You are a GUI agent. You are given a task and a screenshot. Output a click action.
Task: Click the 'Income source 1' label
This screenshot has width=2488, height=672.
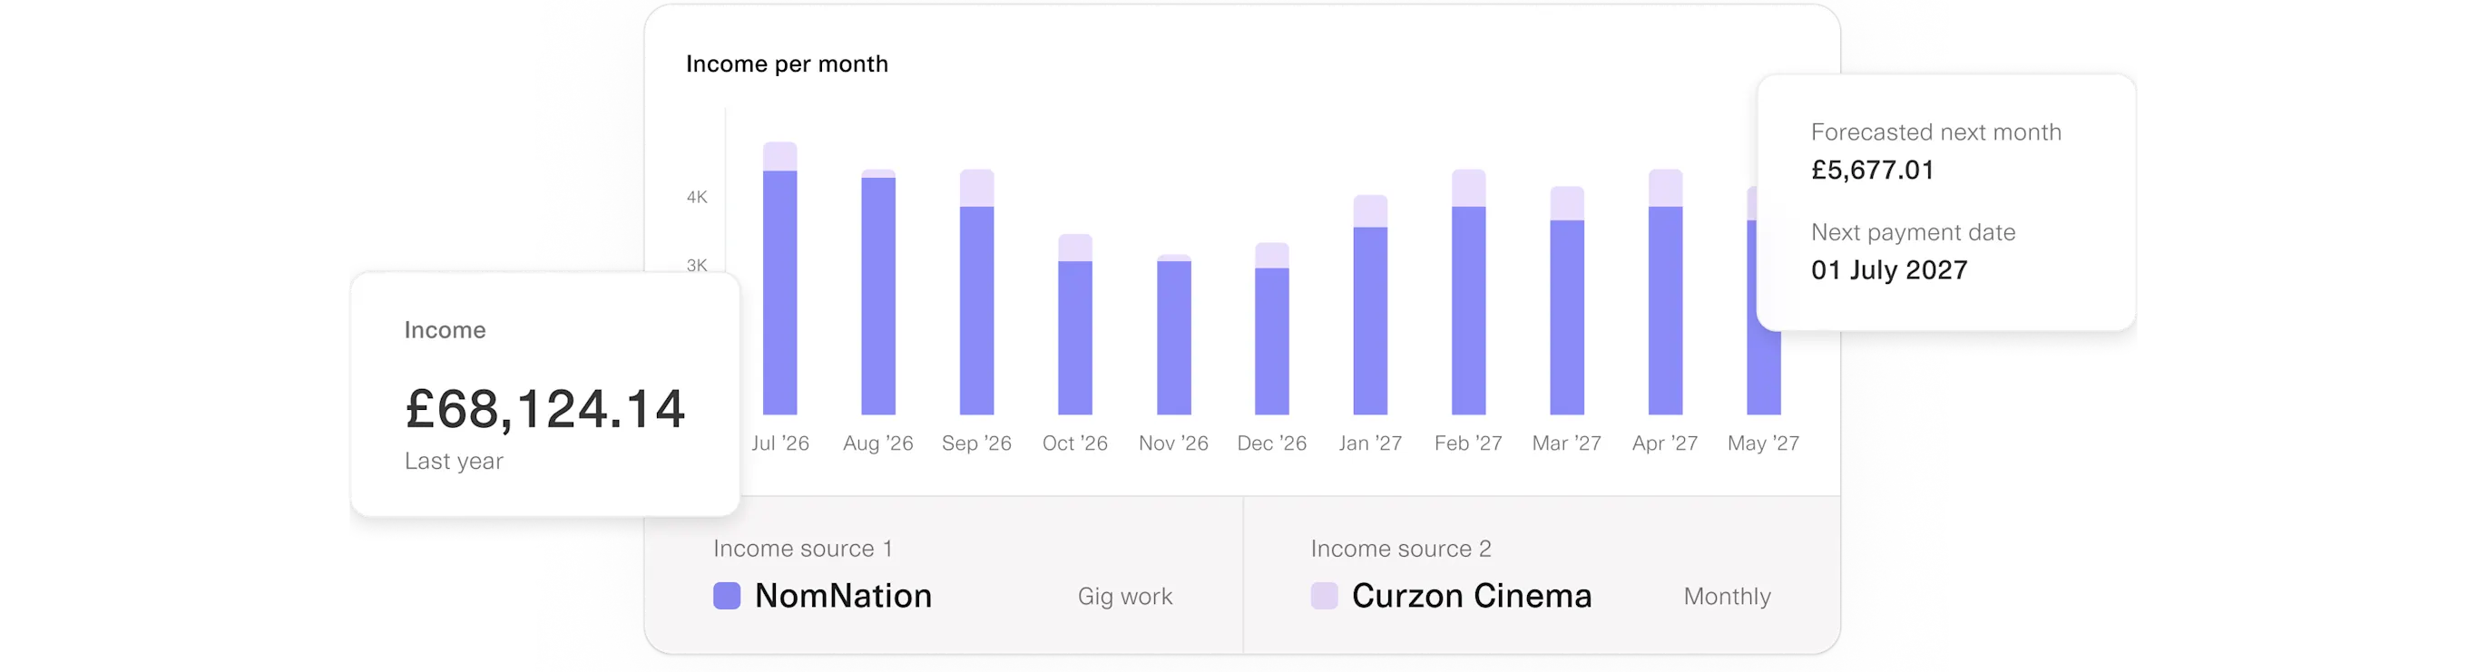click(803, 549)
